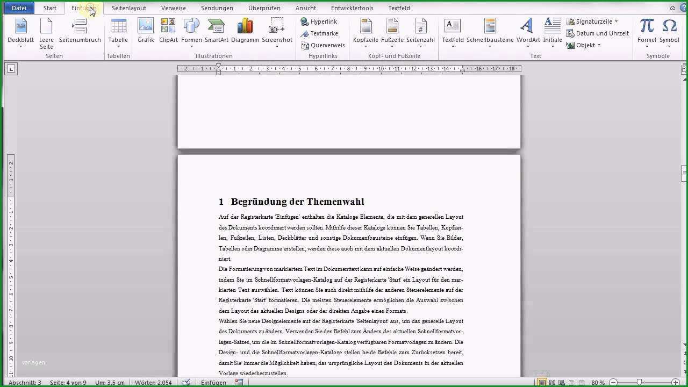Screen dimensions: 688x387
Task: Expand the Signaturzeile dropdown arrow
Action: click(x=616, y=21)
